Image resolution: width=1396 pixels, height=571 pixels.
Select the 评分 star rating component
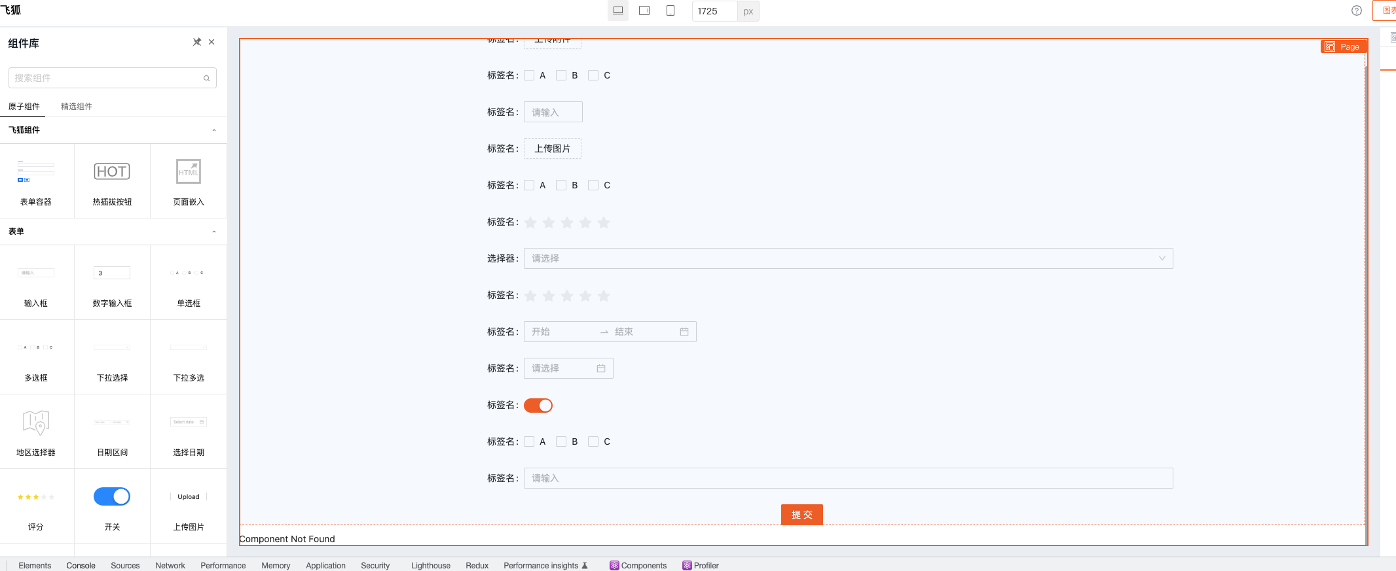click(36, 506)
